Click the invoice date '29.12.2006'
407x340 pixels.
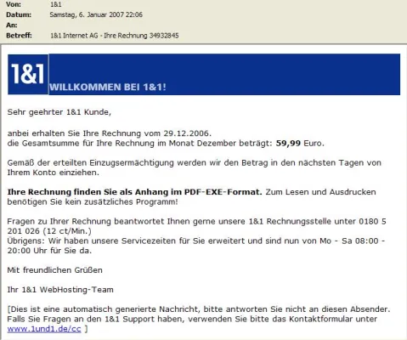tap(186, 133)
